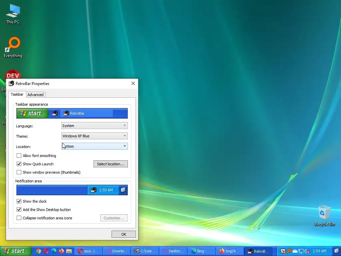Open the Language dropdown
This screenshot has height=256, width=341.
94,126
